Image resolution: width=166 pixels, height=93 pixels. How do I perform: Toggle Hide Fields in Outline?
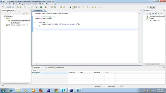(153, 14)
